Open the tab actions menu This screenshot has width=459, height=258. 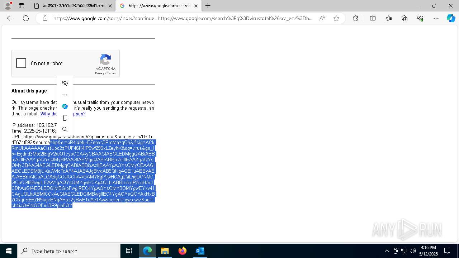coord(22,6)
